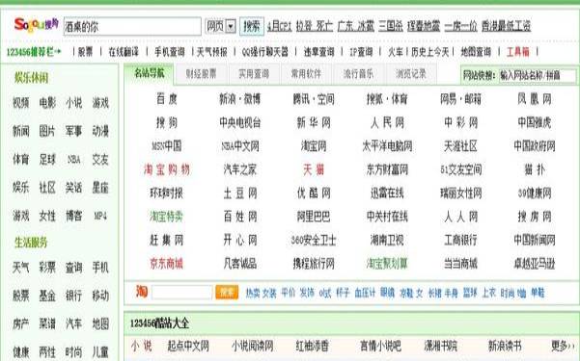Switch to the 财经股票 tab
The height and width of the screenshot is (361, 580).
point(202,74)
